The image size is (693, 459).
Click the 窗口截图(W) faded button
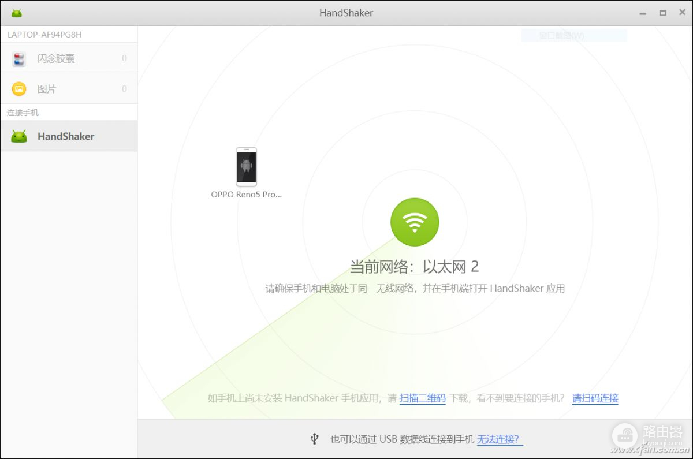pyautogui.click(x=574, y=35)
